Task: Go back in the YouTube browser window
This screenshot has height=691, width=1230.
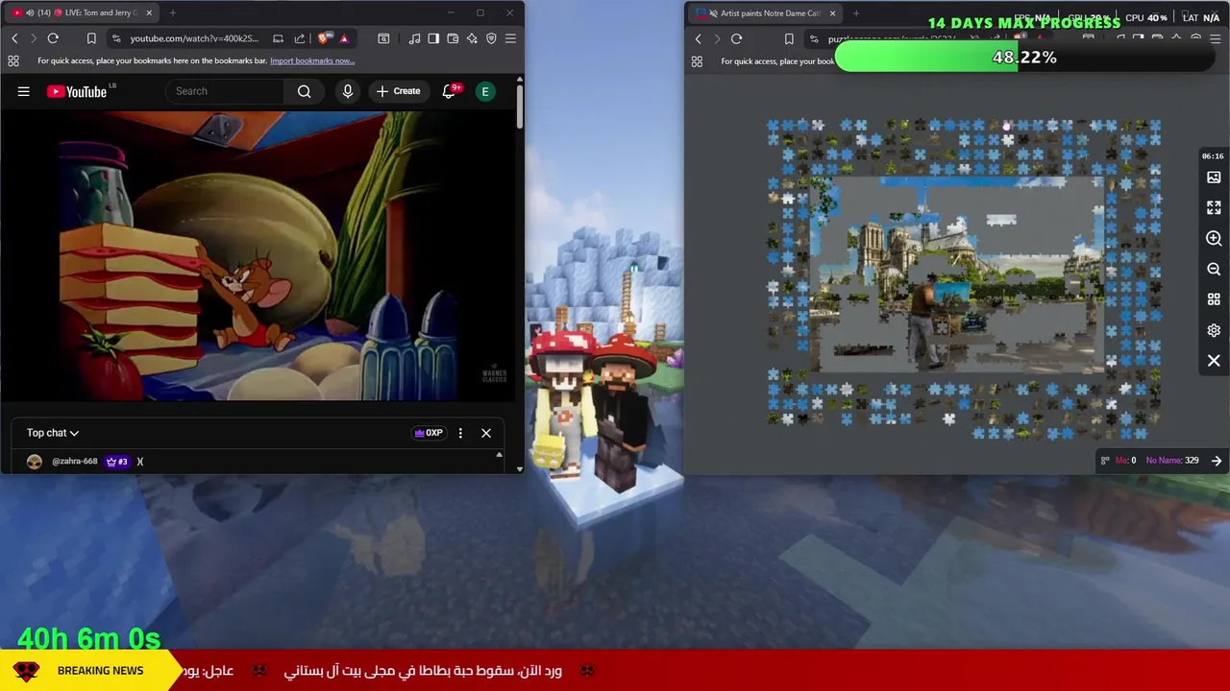Action: [14, 38]
